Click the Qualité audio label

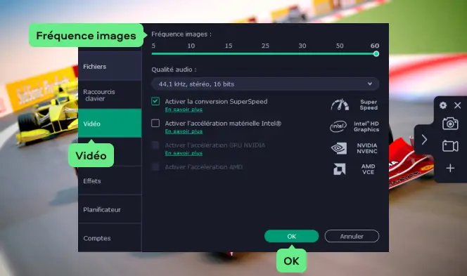pyautogui.click(x=174, y=70)
